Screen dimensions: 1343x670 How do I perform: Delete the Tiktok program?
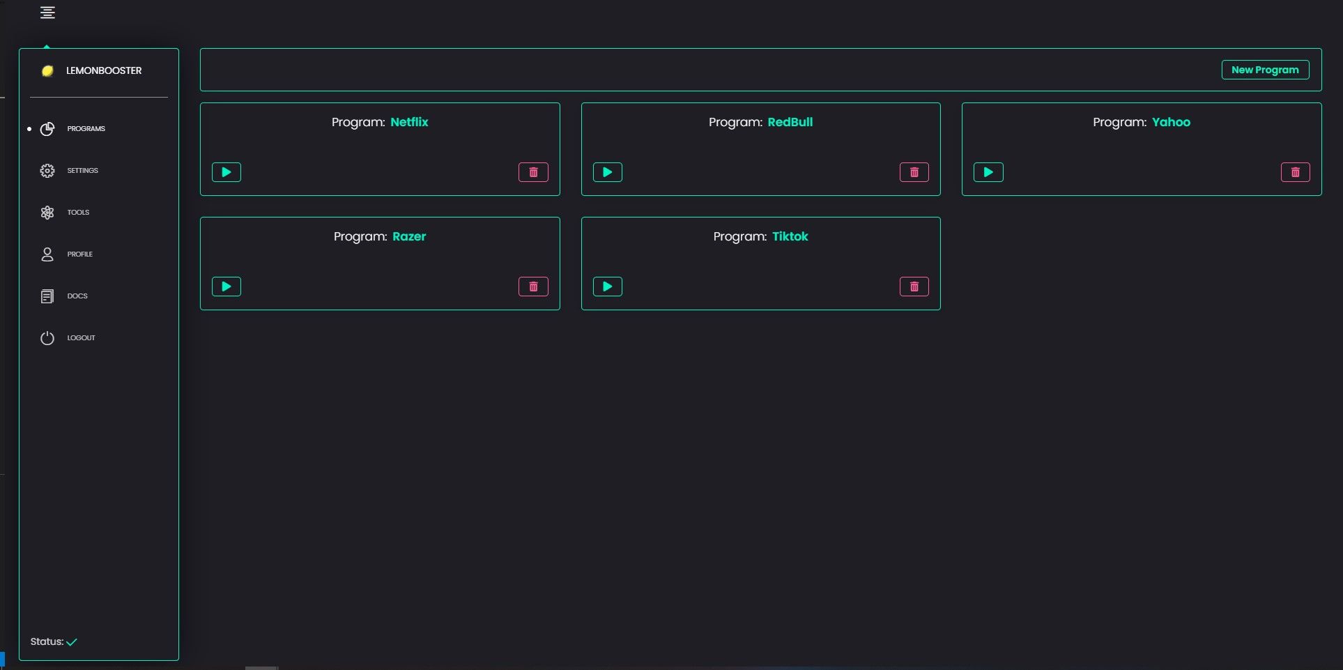tap(914, 287)
